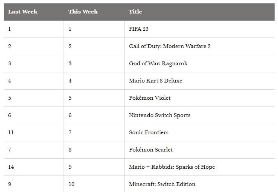278x192 pixels.
Task: Select the Pokémon Scarlet title
Action: tap(151, 150)
